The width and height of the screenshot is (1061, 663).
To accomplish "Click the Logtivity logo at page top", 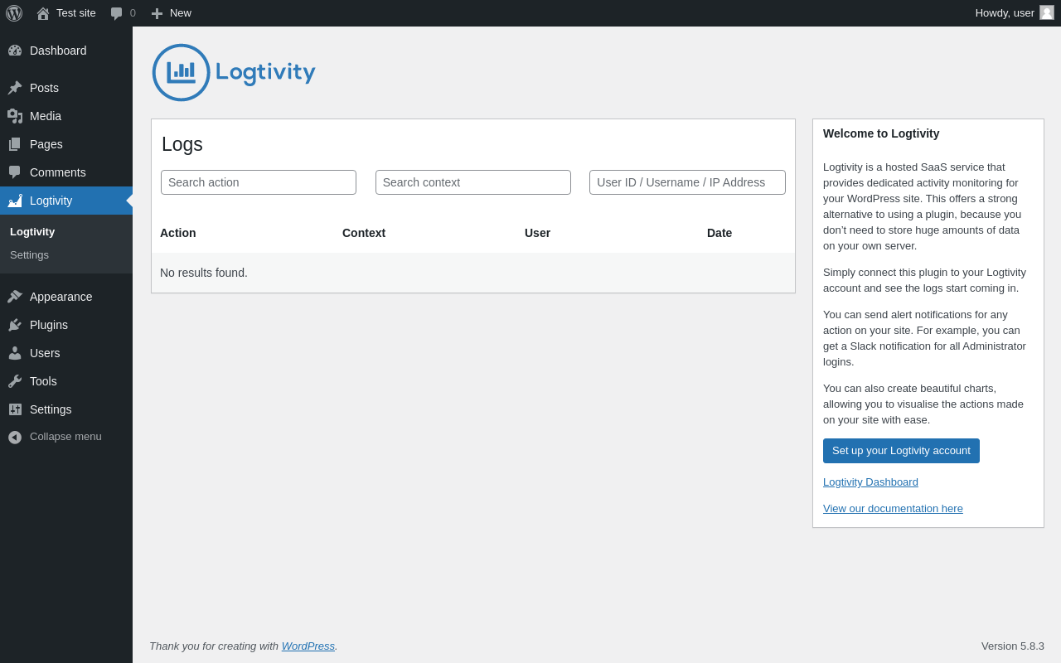I will 234,73.
